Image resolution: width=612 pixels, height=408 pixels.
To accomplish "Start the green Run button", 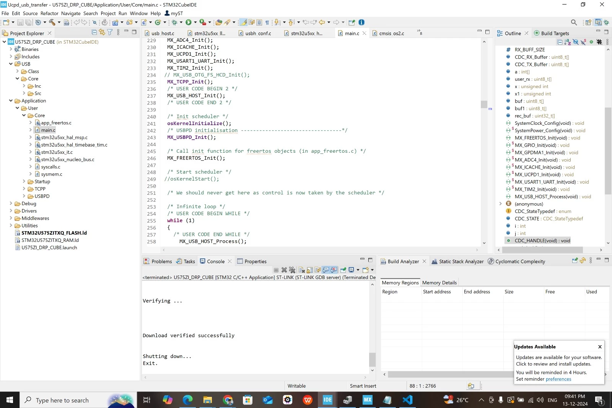I will point(189,22).
